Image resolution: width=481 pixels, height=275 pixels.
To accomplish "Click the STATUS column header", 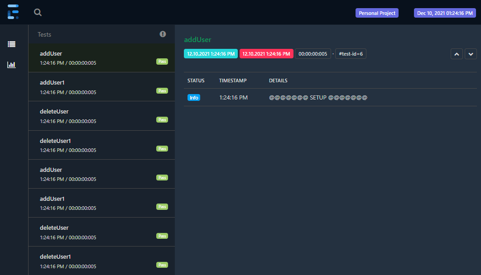I will (x=196, y=81).
